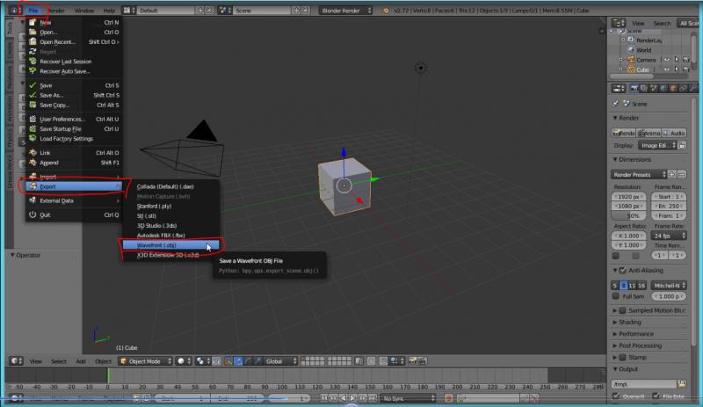
Task: Click the Render image button
Action: (x=624, y=133)
